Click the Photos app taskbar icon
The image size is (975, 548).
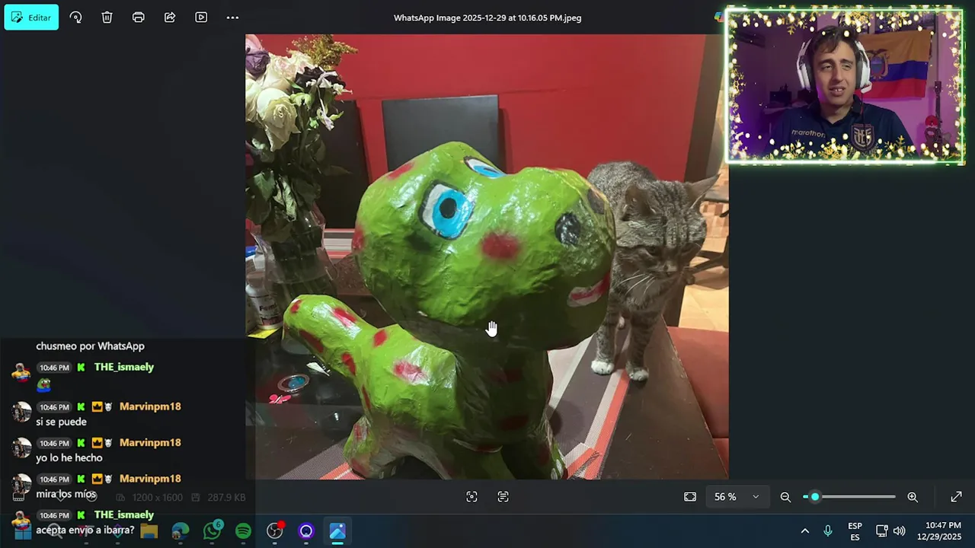point(337,530)
